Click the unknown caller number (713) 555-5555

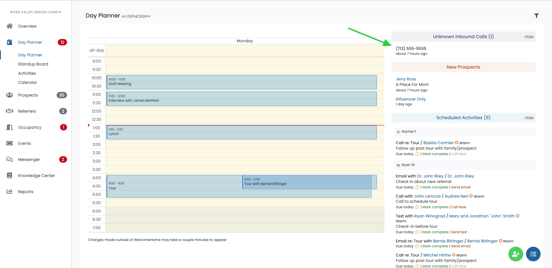(411, 49)
